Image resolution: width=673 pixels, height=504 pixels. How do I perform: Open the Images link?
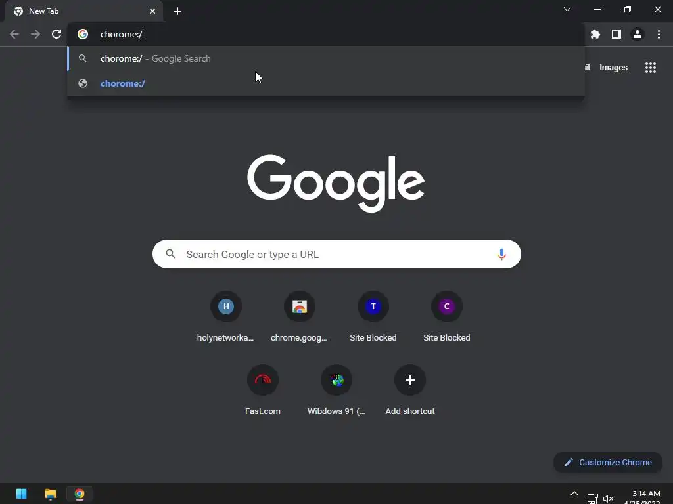click(613, 68)
